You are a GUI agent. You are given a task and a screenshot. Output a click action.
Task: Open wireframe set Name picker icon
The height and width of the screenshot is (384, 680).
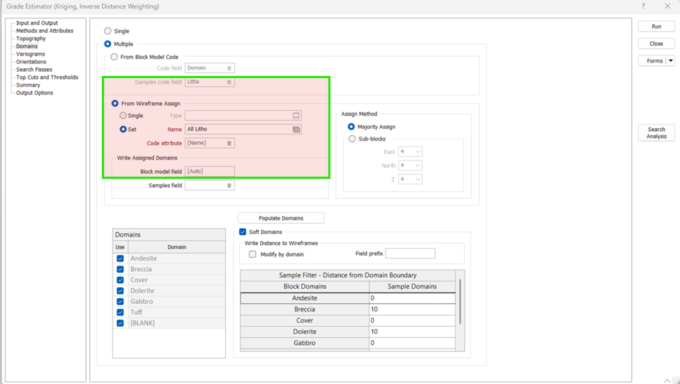pos(296,130)
